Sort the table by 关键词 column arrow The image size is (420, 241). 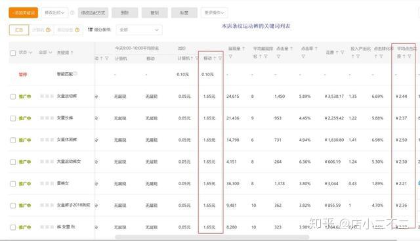point(72,53)
